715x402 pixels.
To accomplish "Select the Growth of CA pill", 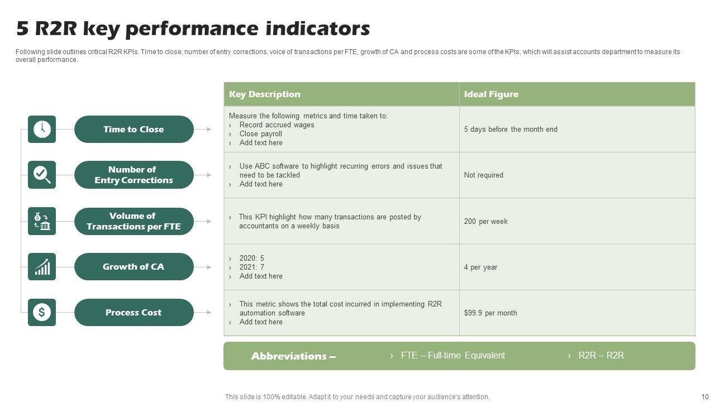I will 134,267.
